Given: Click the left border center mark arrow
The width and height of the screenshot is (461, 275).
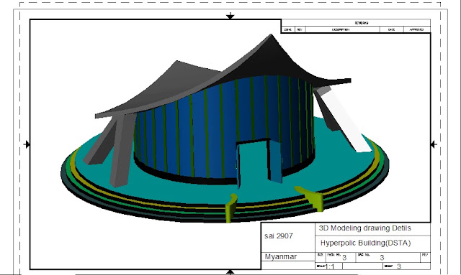Looking at the screenshot, I should (27, 144).
